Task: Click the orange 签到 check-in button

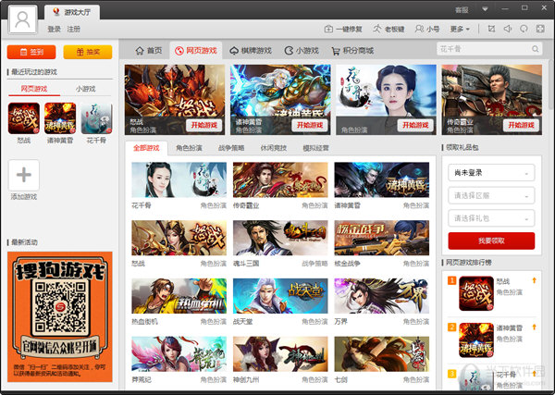Action: (31, 52)
